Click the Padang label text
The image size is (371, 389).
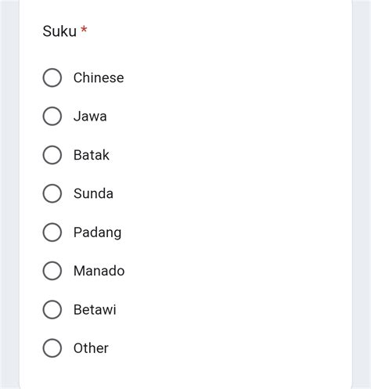(98, 232)
